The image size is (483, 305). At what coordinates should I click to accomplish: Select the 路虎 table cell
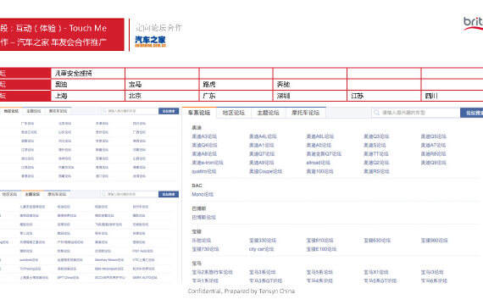coord(236,85)
